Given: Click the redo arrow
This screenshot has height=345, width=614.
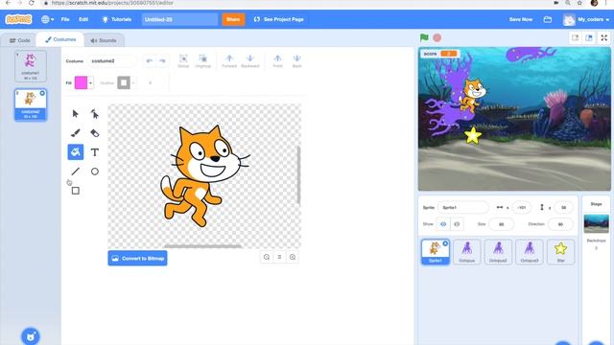Looking at the screenshot, I should click(x=162, y=61).
